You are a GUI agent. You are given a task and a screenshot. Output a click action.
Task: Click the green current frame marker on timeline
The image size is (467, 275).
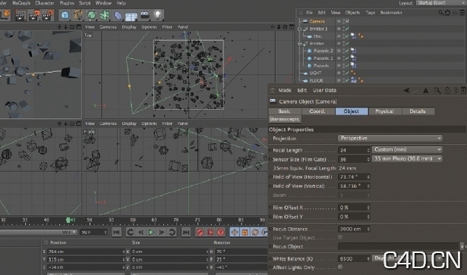pos(68,220)
